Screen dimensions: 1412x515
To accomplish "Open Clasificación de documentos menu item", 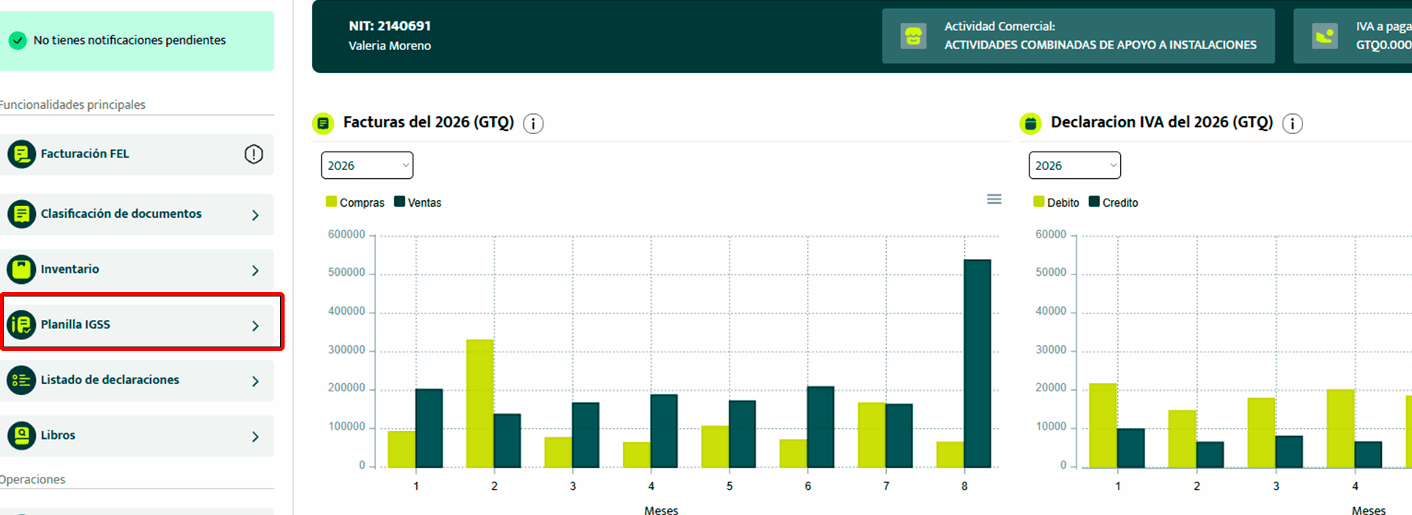I will 137,214.
